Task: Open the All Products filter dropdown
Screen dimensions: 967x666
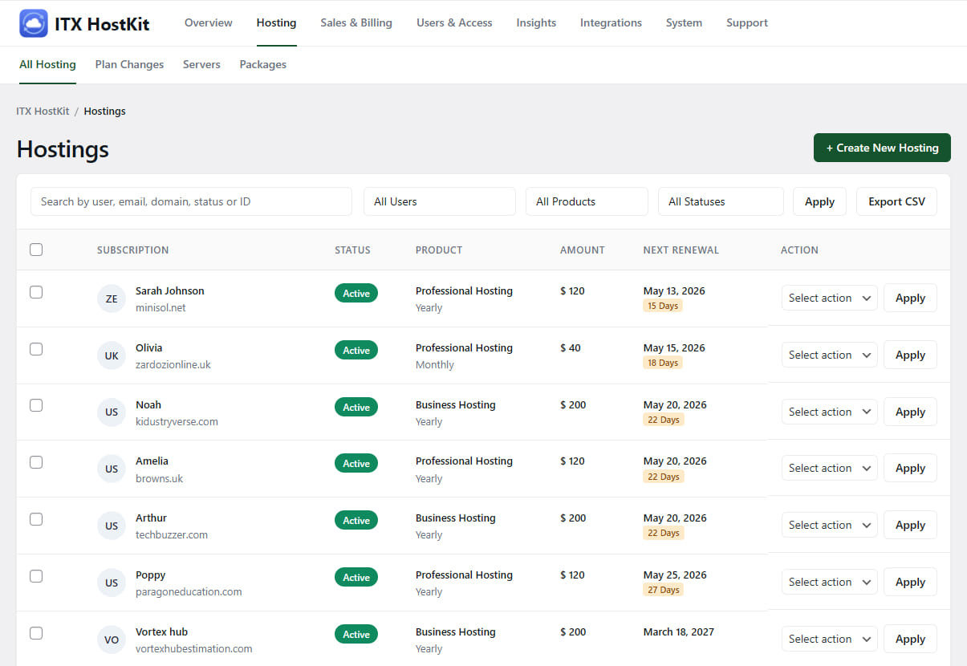Action: coord(587,201)
